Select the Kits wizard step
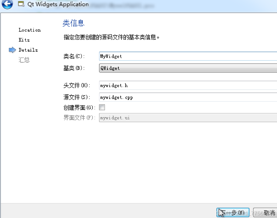This screenshot has width=277, height=218. coord(24,40)
